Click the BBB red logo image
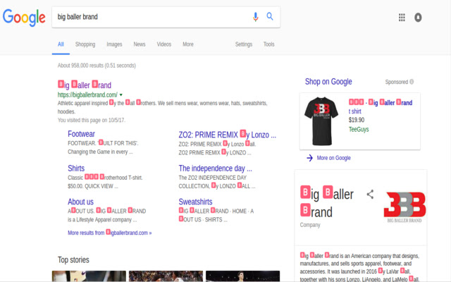The width and height of the screenshot is (451, 282). [404, 207]
